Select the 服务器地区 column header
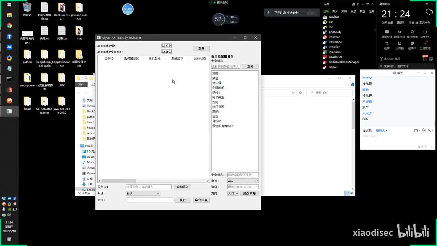Viewport: 437px width, 246px height. [x=131, y=59]
